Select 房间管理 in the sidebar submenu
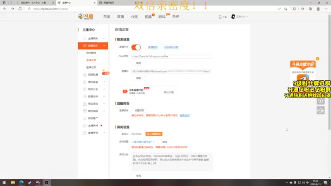Screen dimensions: 331x186 [x=91, y=53]
